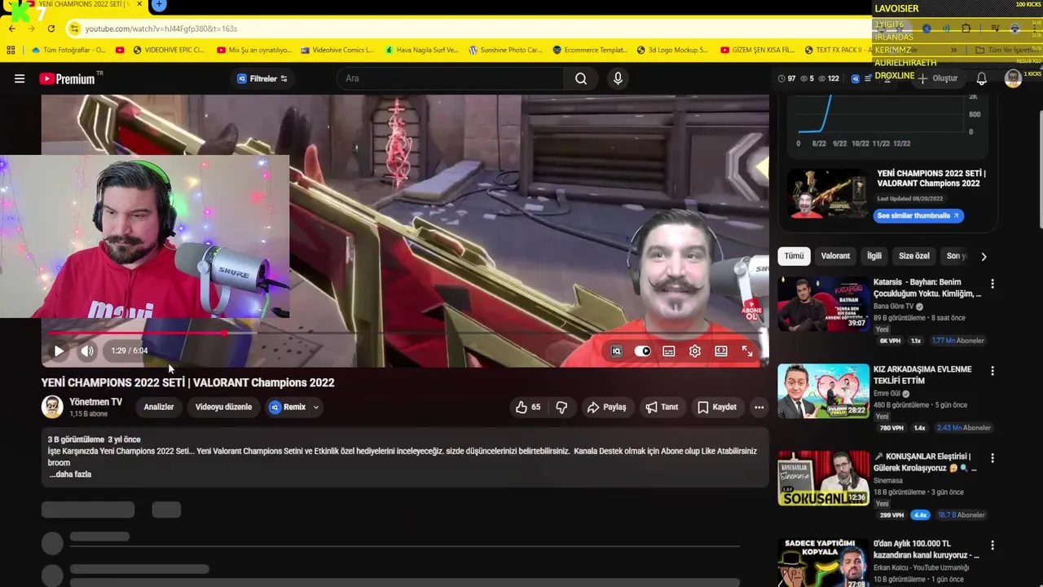This screenshot has width=1043, height=587.
Task: Go to YouTube Premium home logo
Action: (67, 78)
